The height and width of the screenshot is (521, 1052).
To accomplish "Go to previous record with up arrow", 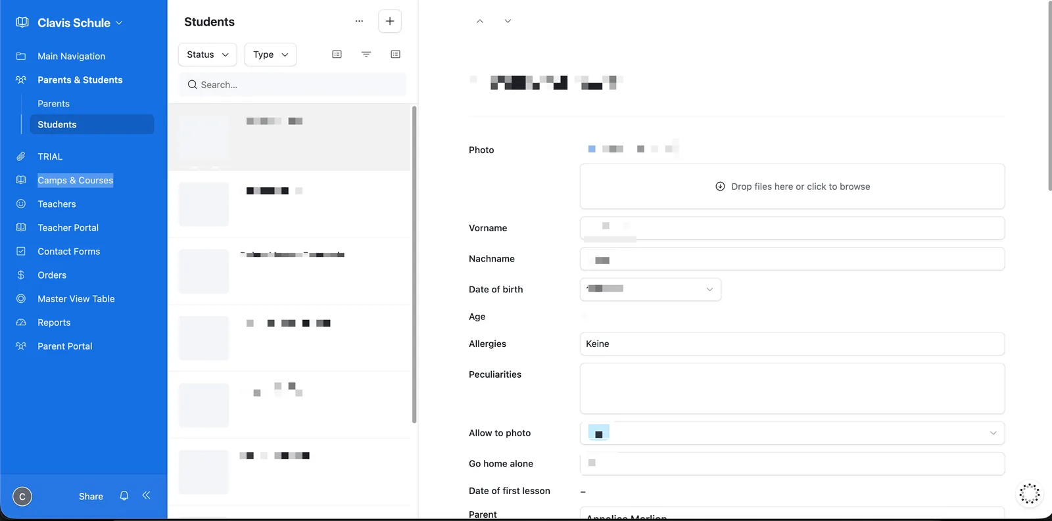I will click(480, 21).
